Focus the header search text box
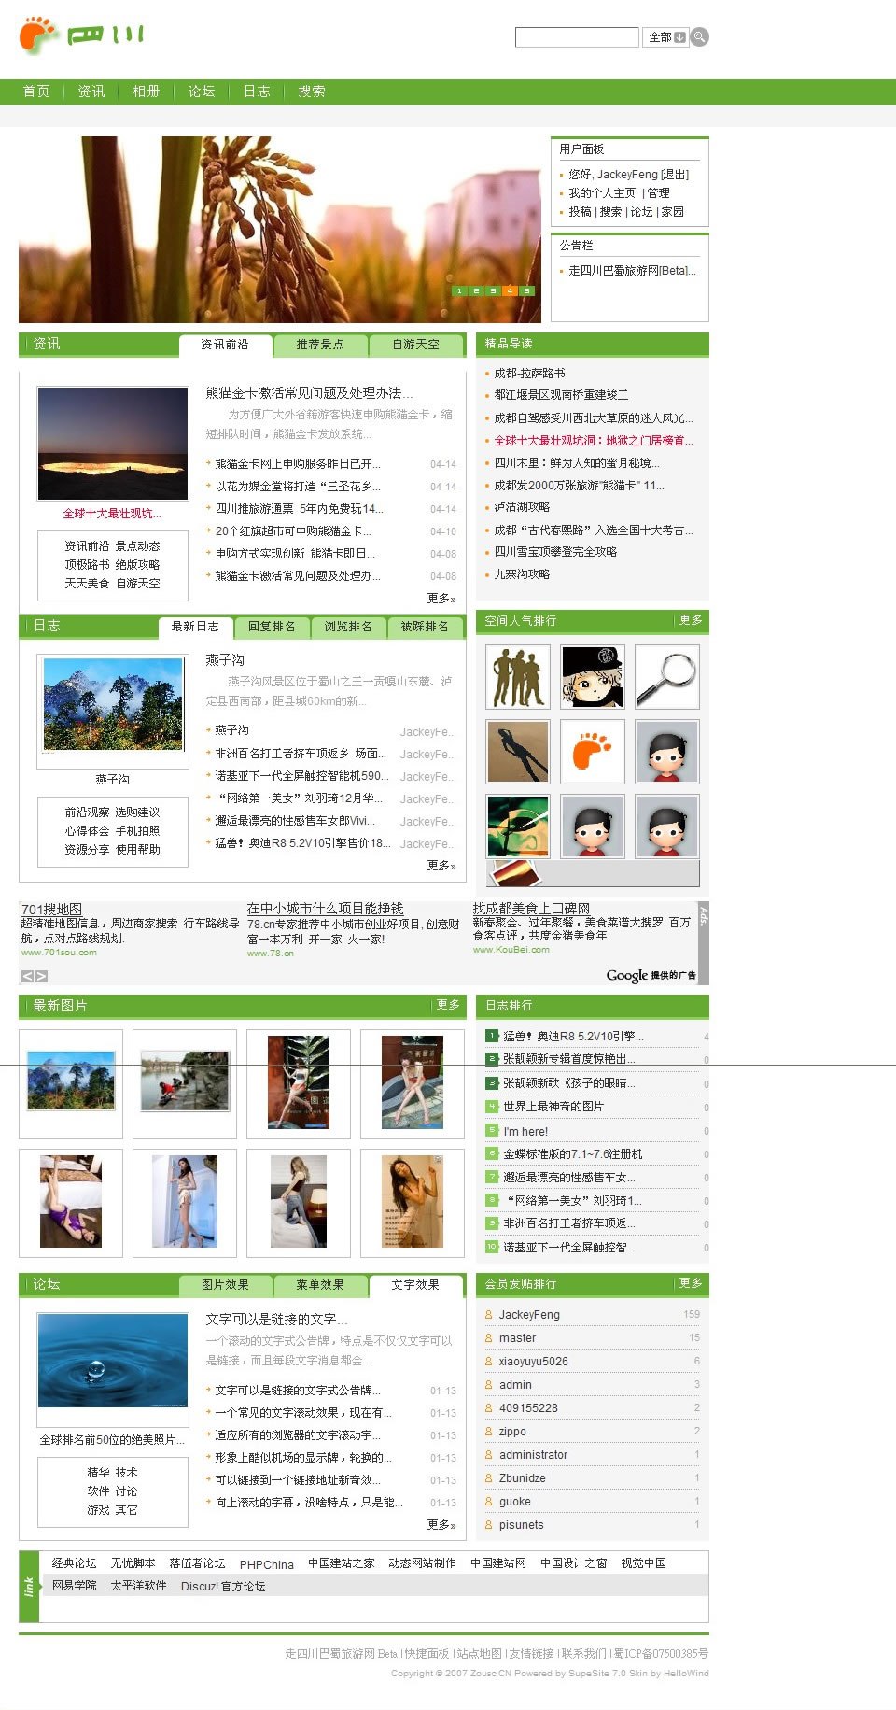Screen dimensions: 896x1710 577,37
